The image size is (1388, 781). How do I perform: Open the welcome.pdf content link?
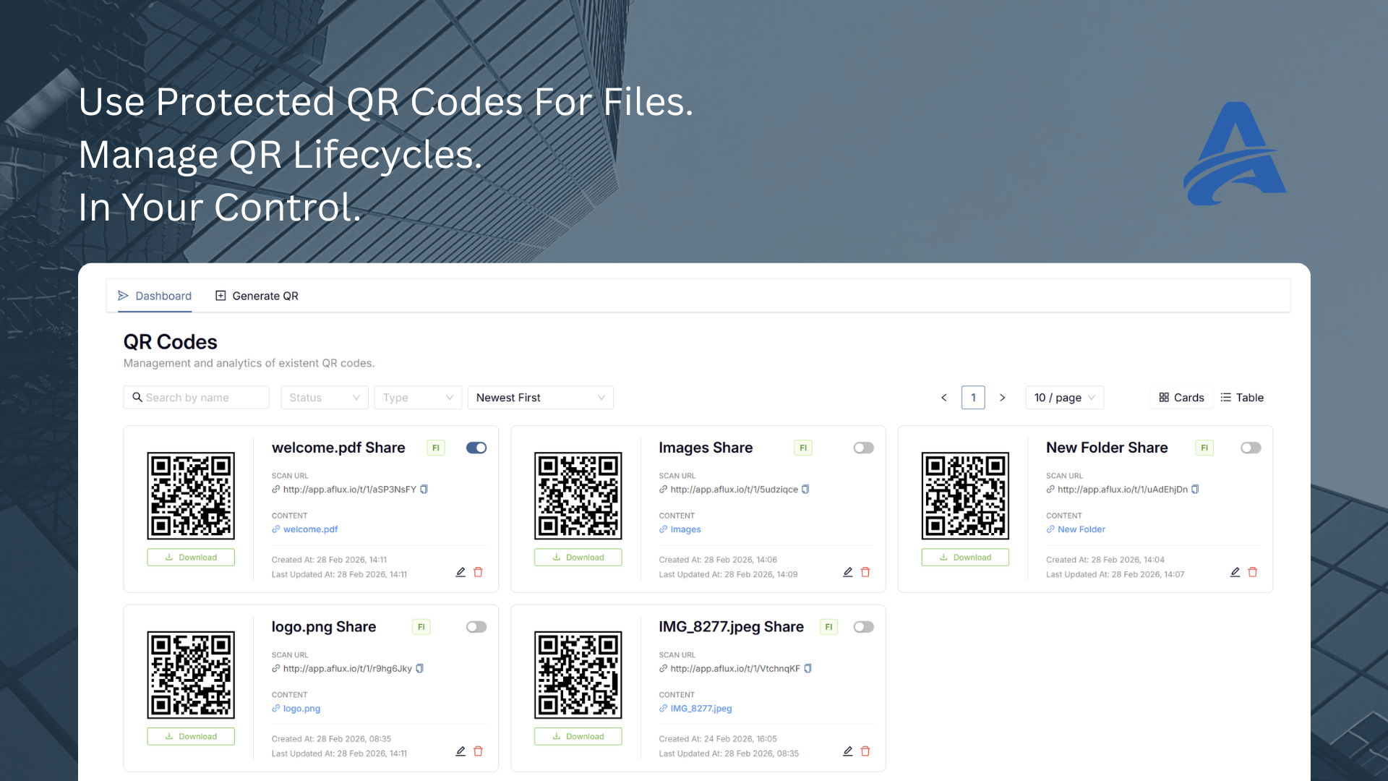tap(310, 529)
